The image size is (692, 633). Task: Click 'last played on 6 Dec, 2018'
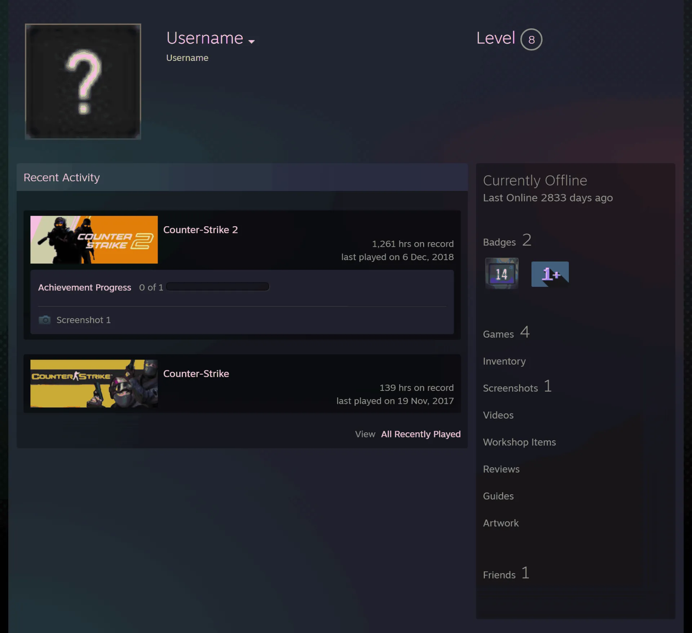[398, 257]
